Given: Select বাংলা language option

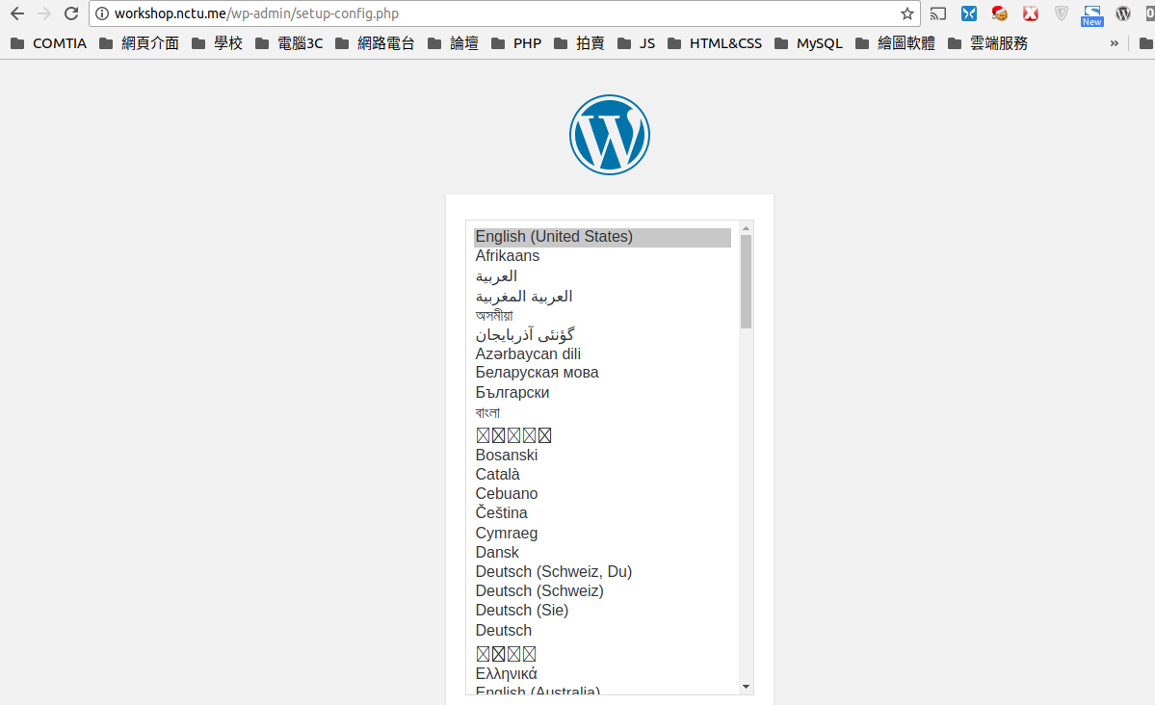Looking at the screenshot, I should click(602, 412).
